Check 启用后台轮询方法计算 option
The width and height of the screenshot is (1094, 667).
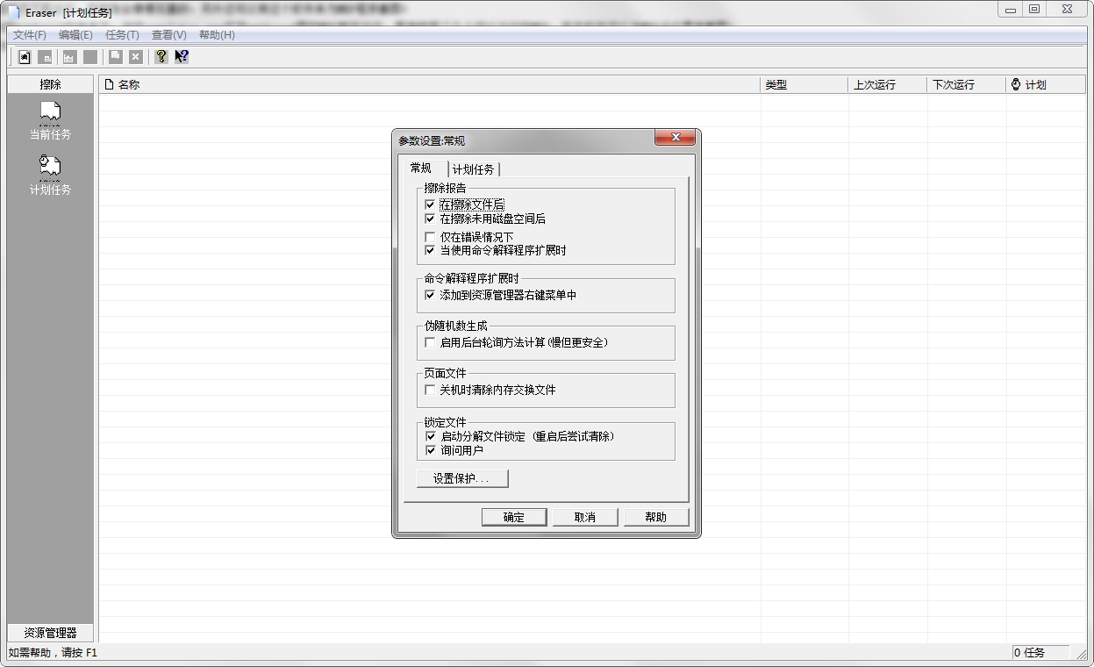click(430, 342)
